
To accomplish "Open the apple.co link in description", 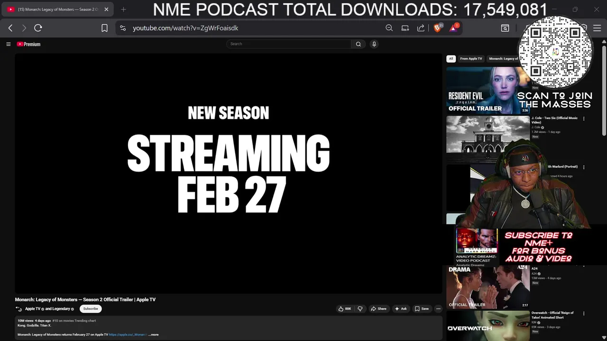I will 128,335.
